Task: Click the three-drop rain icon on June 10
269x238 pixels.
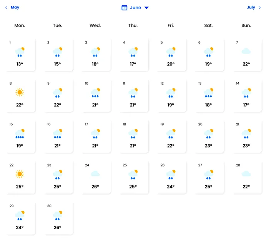Action: (95, 93)
